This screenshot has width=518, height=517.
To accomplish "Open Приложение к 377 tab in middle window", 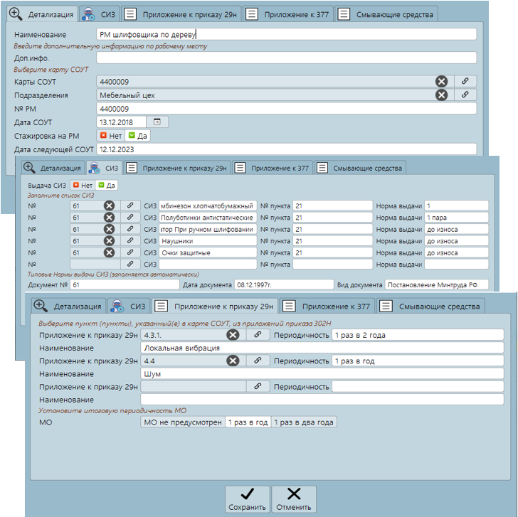I will [273, 168].
